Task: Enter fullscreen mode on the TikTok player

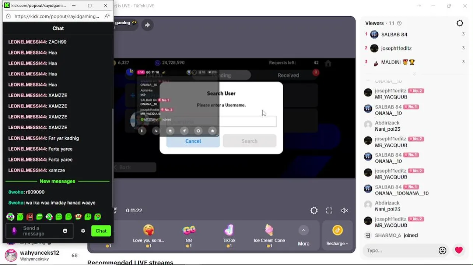Action: (x=329, y=211)
